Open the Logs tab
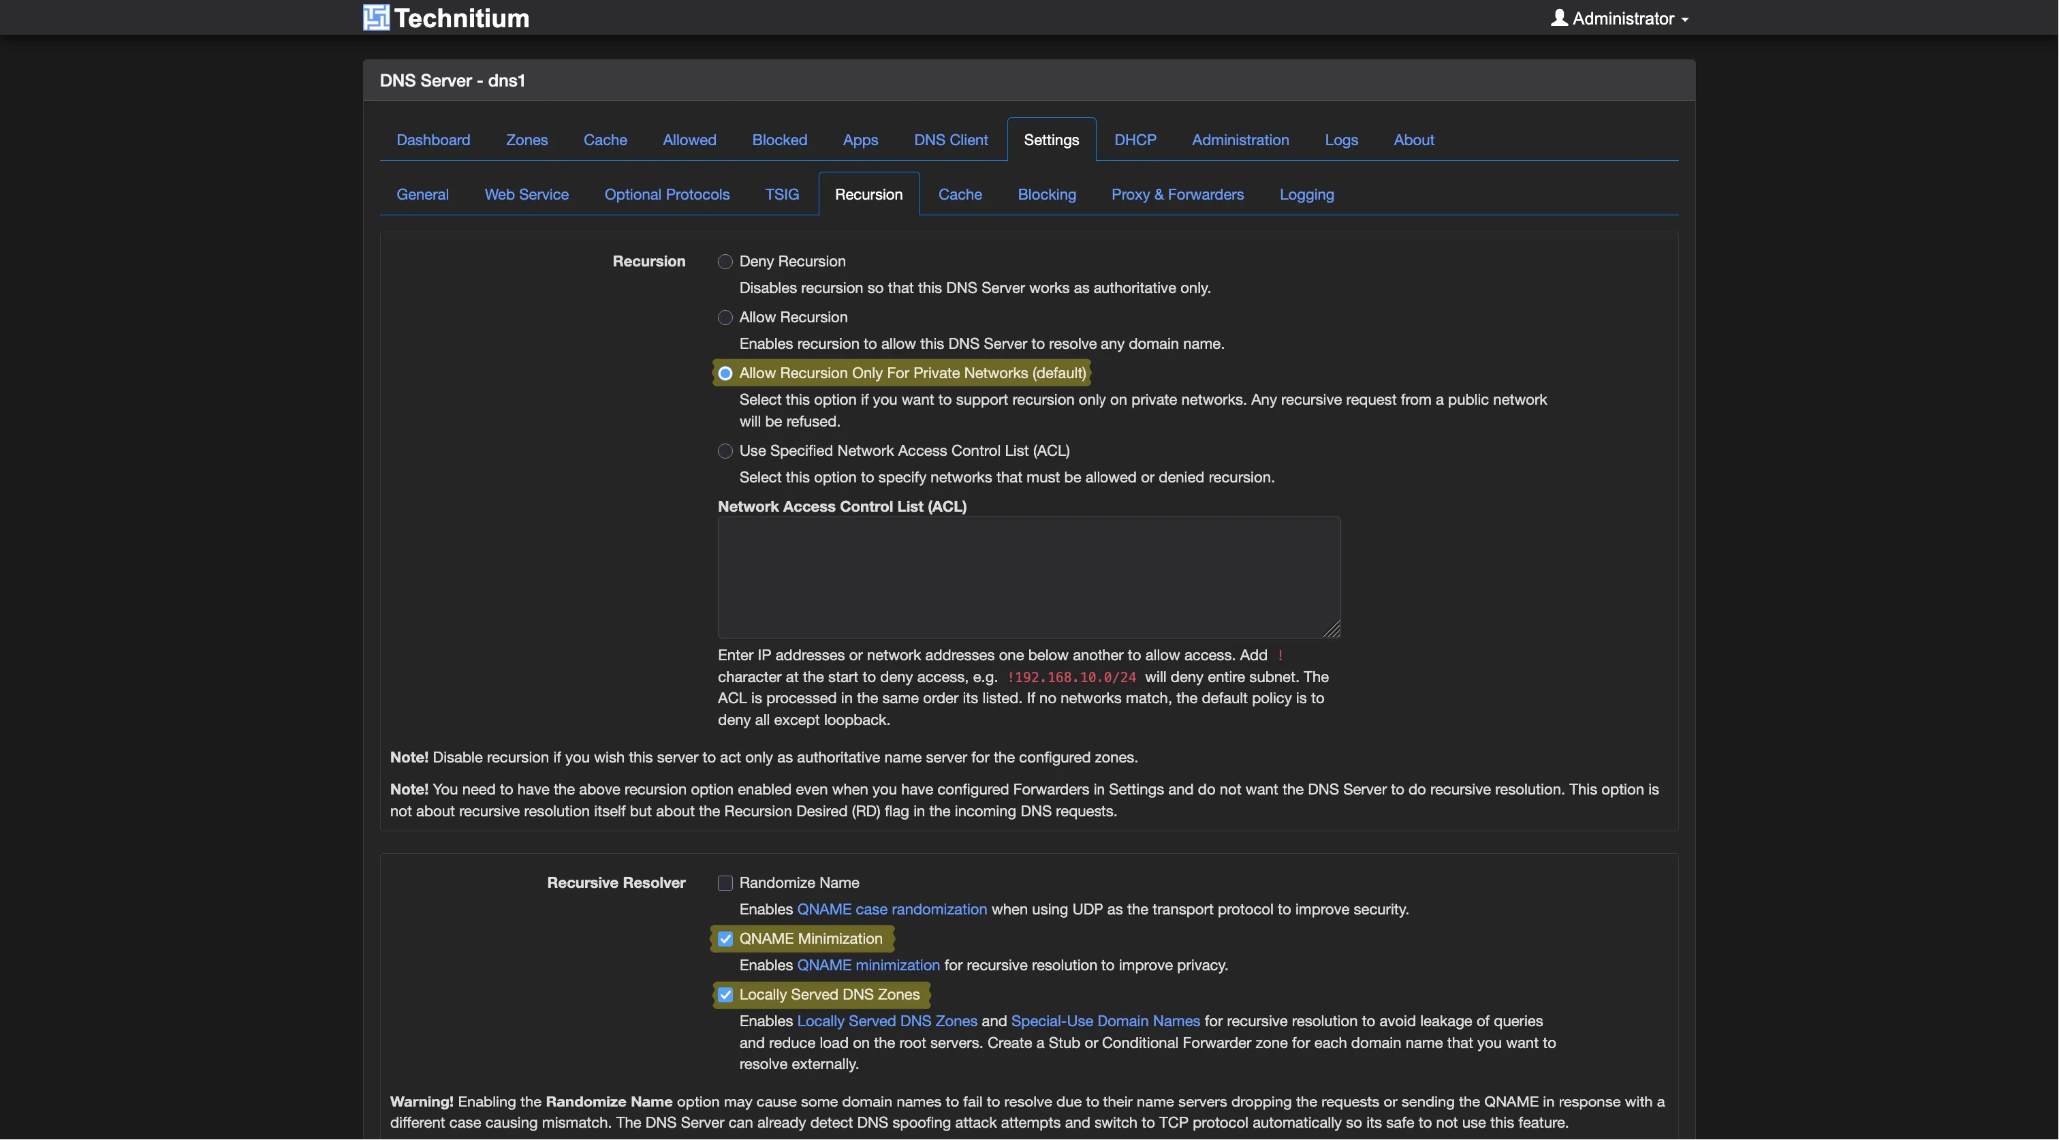The height and width of the screenshot is (1140, 2059). 1341,140
